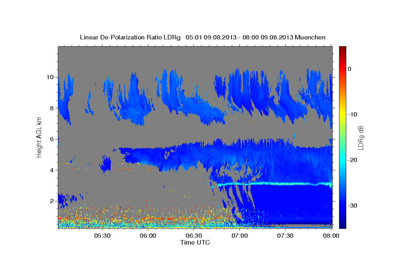
Task: Click the height tick label 4
Action: point(52,170)
